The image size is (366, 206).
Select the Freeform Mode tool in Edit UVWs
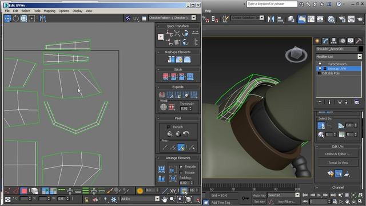click(x=31, y=18)
